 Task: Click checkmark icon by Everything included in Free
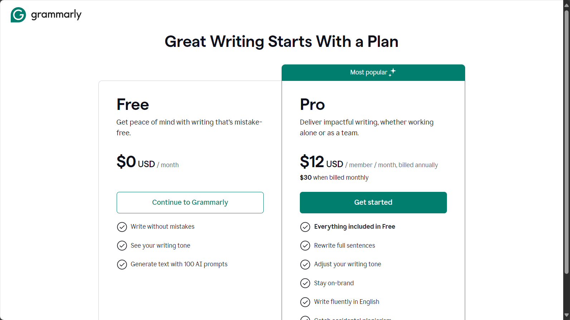tap(305, 227)
